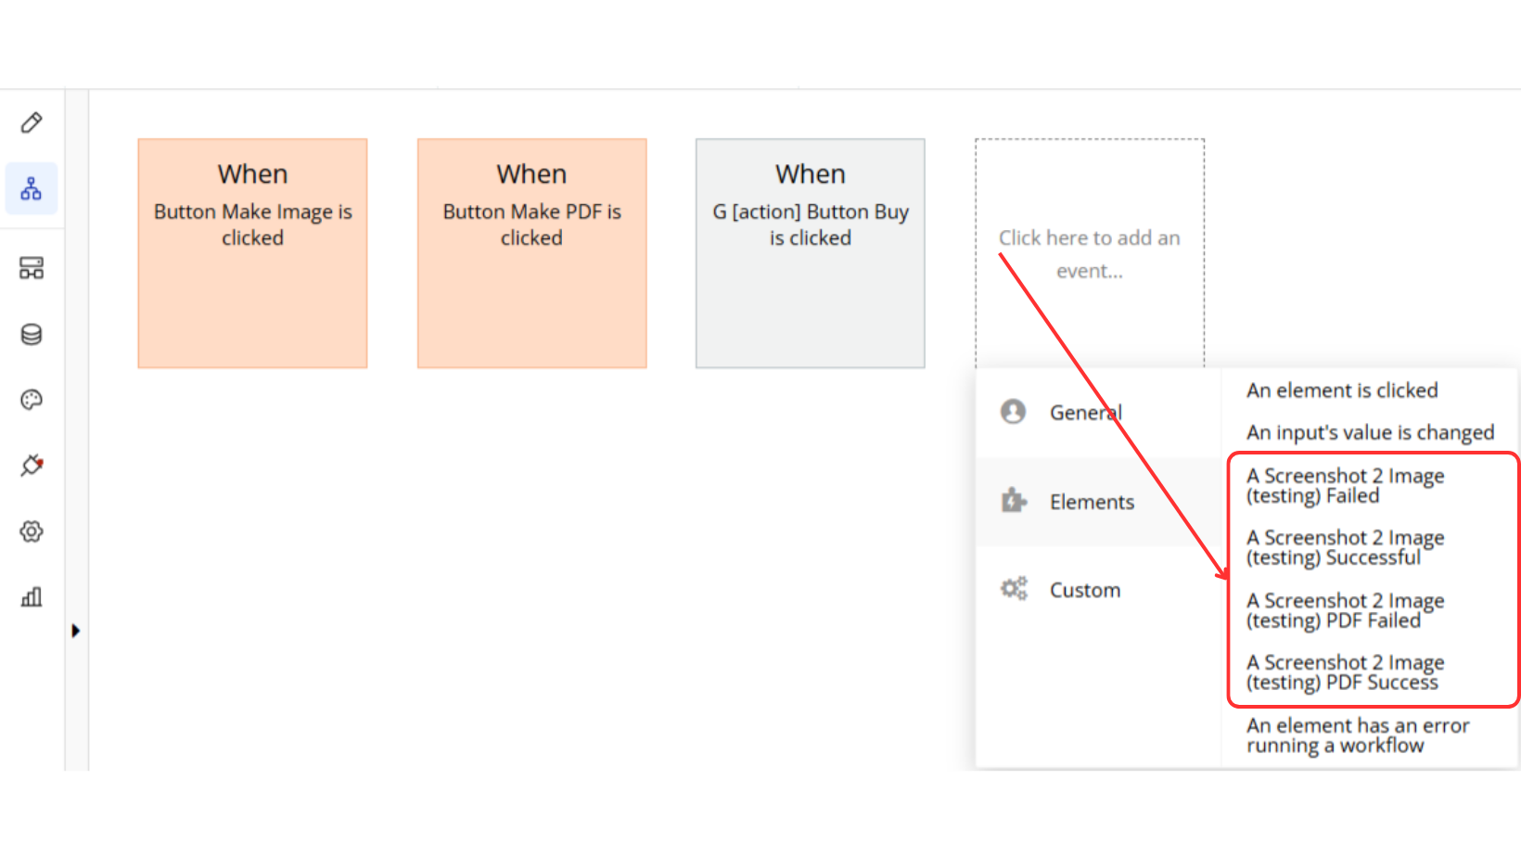Image resolution: width=1521 pixels, height=857 pixels.
Task: Choose "An element is clicked" event
Action: (x=1341, y=390)
